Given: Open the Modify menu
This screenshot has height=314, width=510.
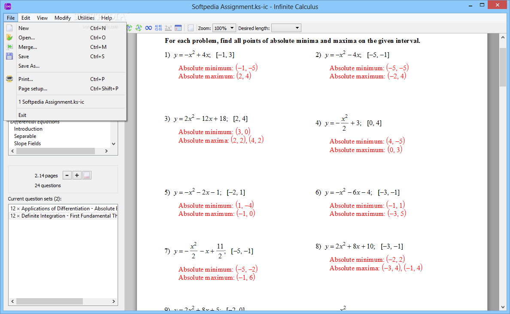Looking at the screenshot, I should pos(62,18).
